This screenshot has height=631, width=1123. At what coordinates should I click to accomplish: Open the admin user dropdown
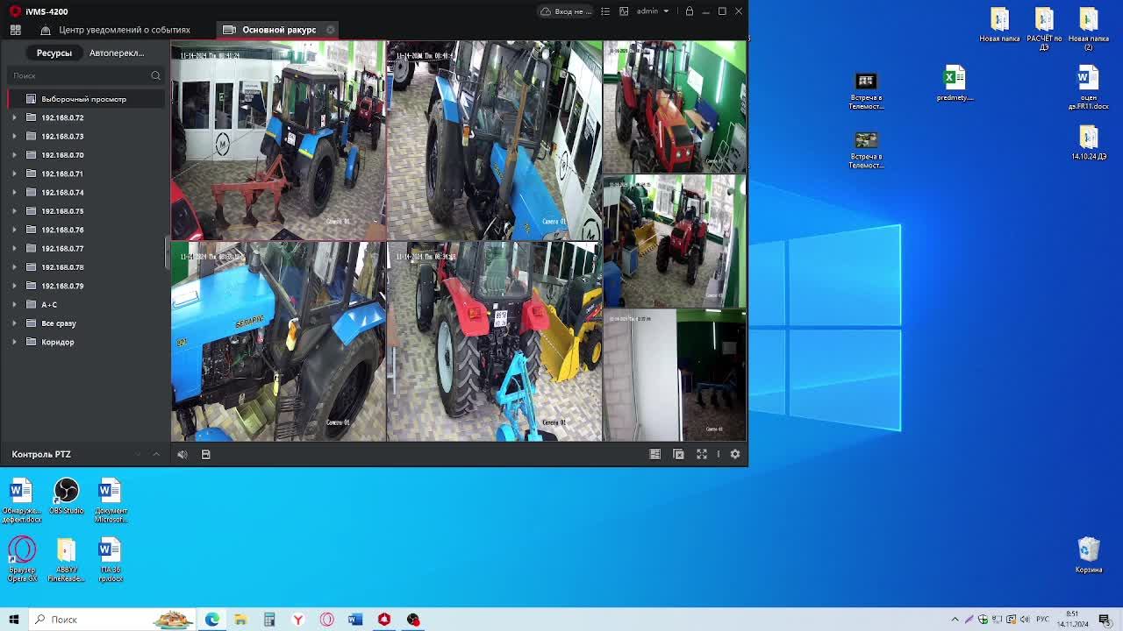pos(653,11)
